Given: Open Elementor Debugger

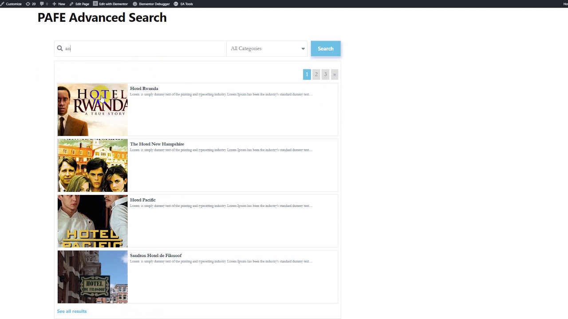Looking at the screenshot, I should [x=151, y=4].
